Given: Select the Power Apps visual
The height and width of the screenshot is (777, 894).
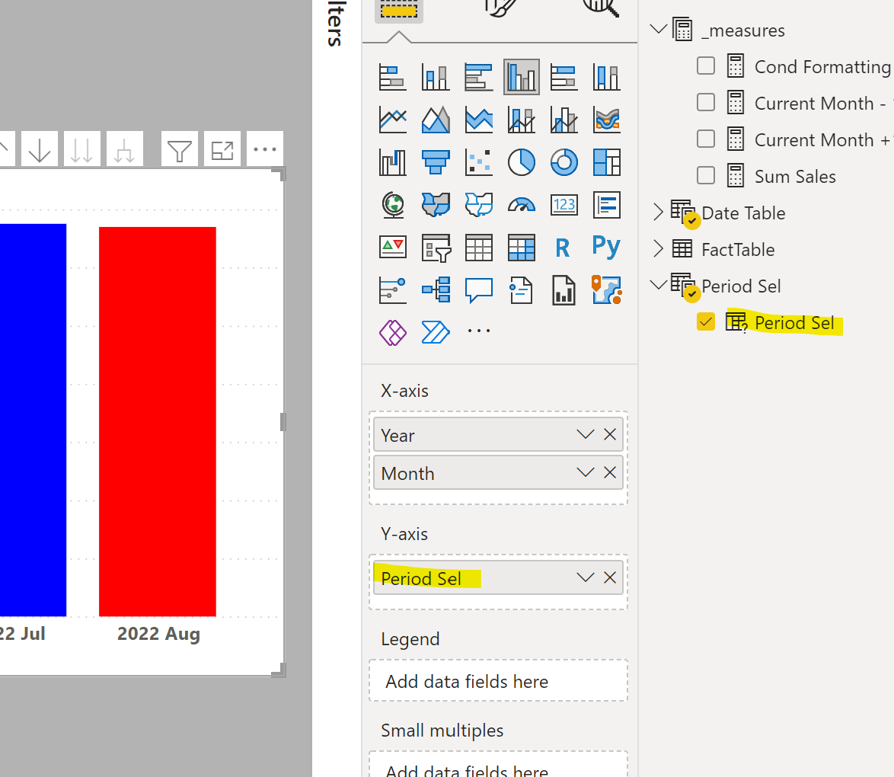Looking at the screenshot, I should (x=393, y=333).
